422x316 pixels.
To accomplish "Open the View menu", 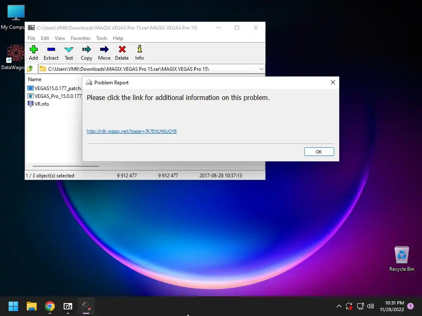I will click(60, 38).
